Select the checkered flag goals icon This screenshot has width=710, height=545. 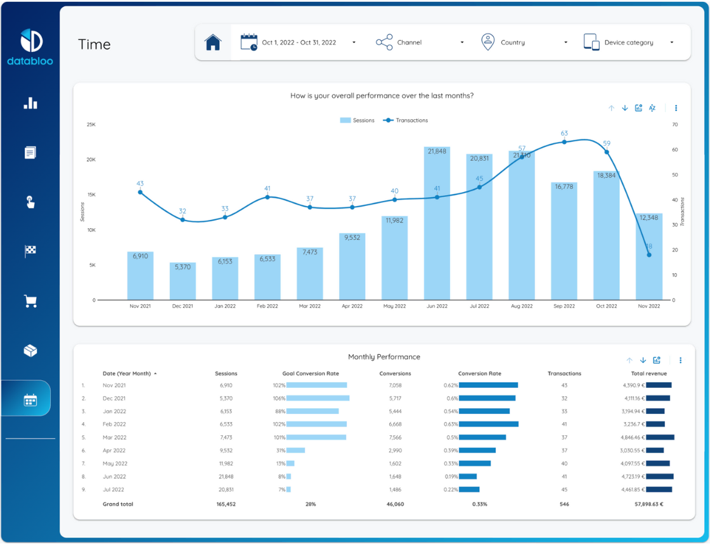(x=29, y=251)
